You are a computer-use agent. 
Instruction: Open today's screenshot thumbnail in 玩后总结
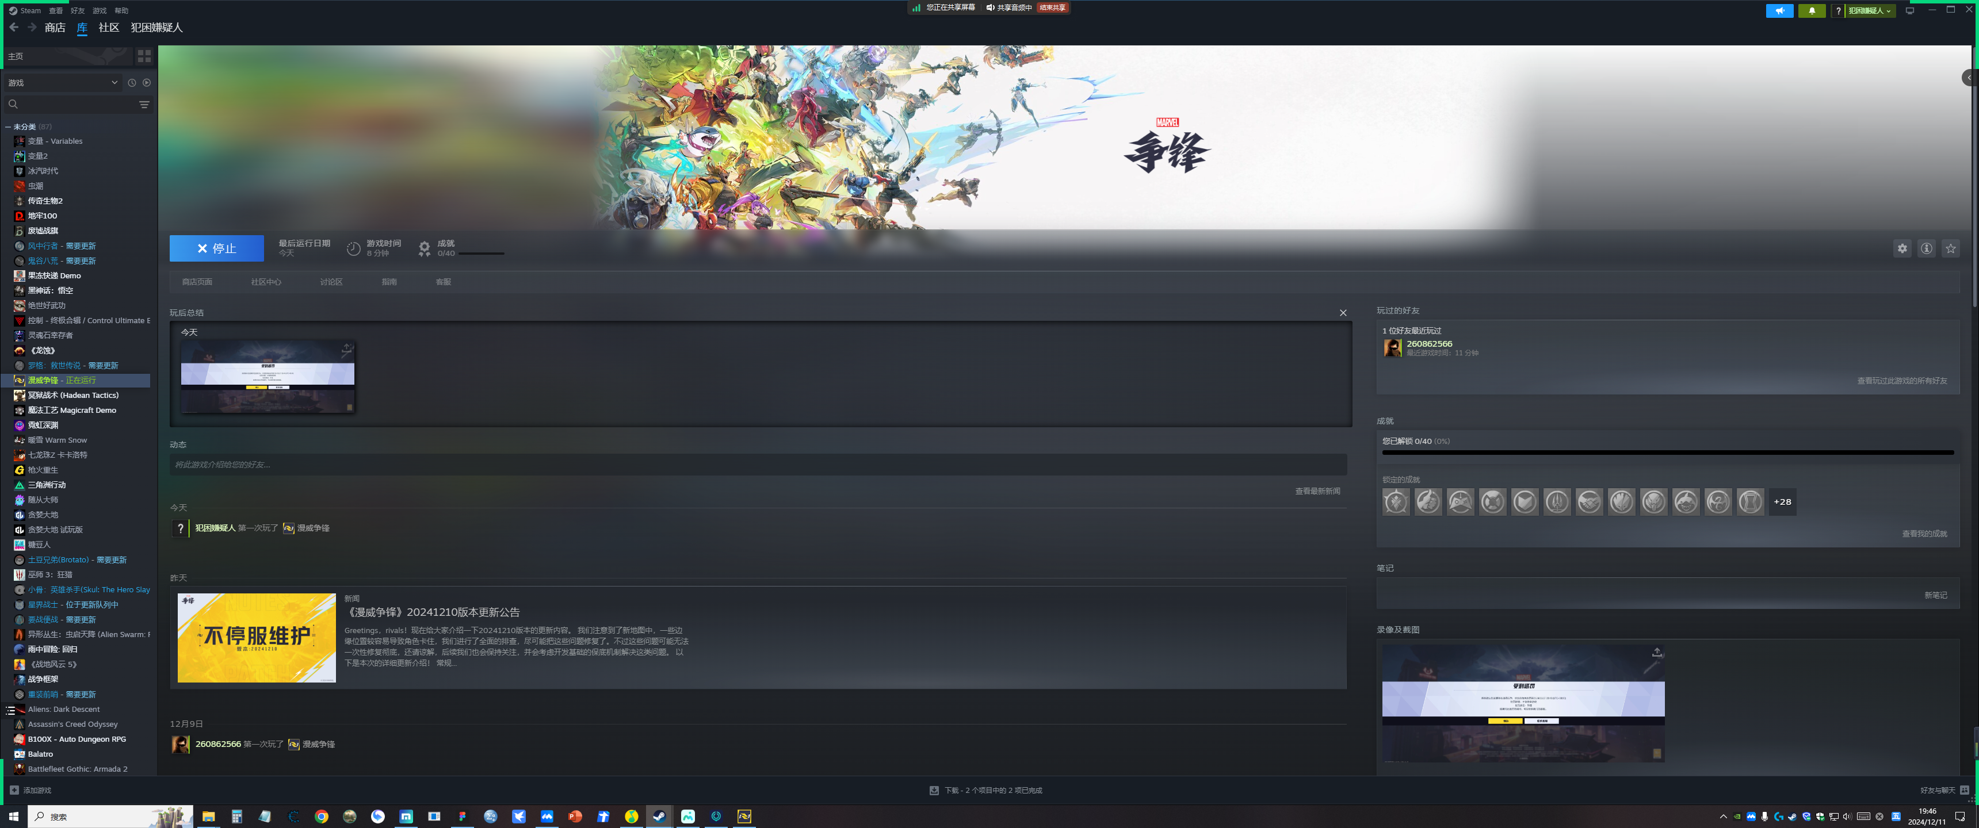266,377
